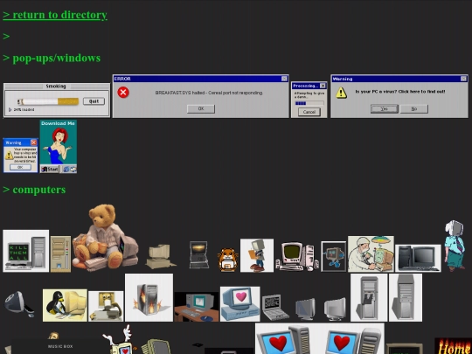
Task: Click the lighter silver flat monitor icon
Action: coord(335,309)
